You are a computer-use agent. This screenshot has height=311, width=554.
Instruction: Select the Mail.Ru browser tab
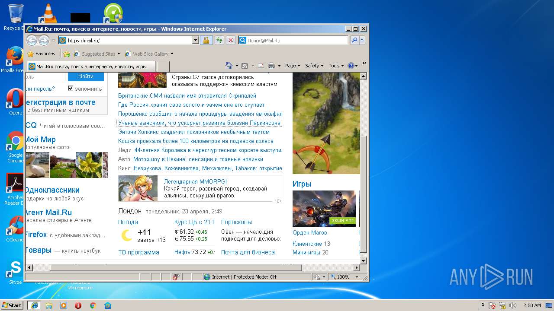[91, 67]
